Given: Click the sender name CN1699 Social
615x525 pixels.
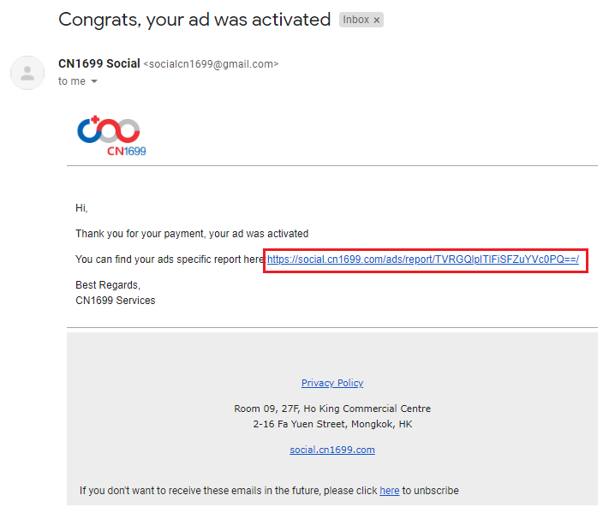Looking at the screenshot, I should coord(99,63).
